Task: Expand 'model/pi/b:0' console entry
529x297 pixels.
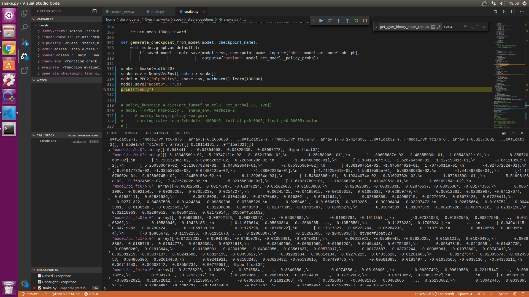Action: point(109,150)
